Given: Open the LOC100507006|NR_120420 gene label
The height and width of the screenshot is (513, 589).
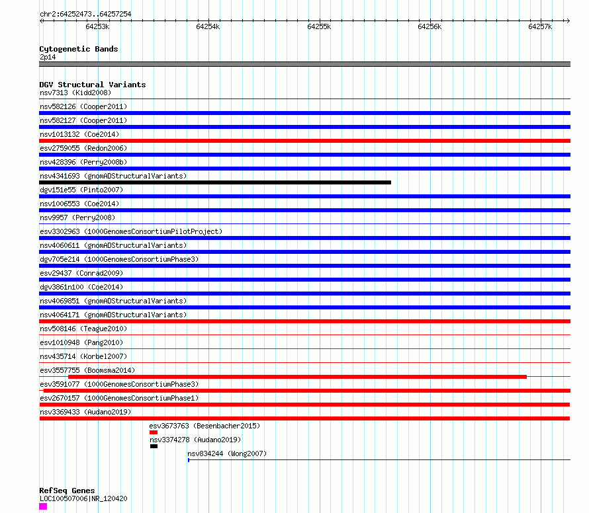Looking at the screenshot, I should click(83, 498).
